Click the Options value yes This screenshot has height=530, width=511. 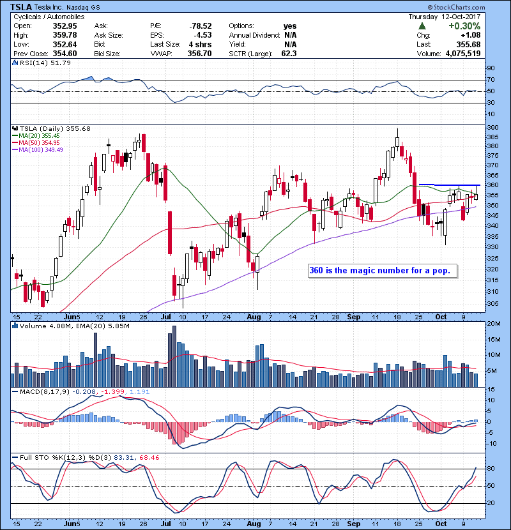pyautogui.click(x=290, y=26)
